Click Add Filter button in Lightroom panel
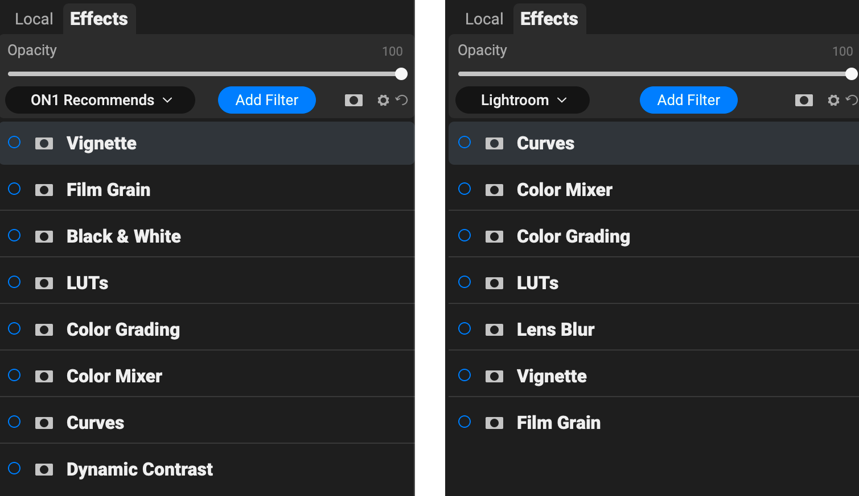The width and height of the screenshot is (859, 496). (x=689, y=100)
